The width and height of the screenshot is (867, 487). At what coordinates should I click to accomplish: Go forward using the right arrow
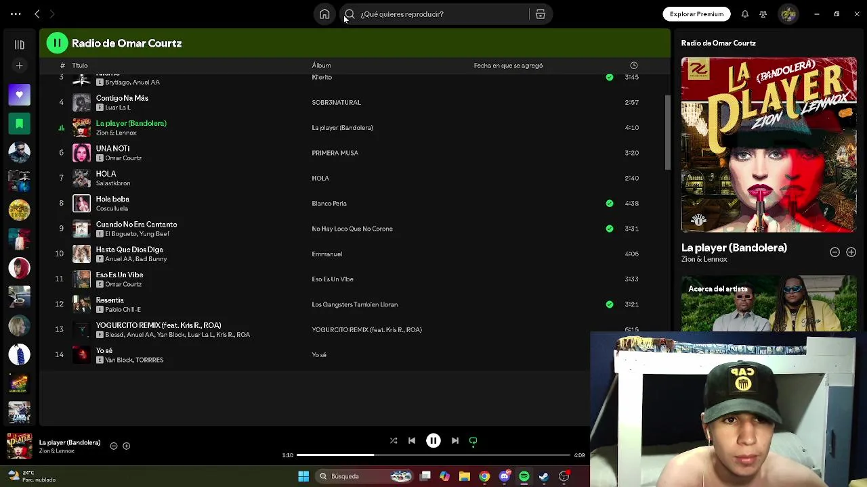[52, 14]
